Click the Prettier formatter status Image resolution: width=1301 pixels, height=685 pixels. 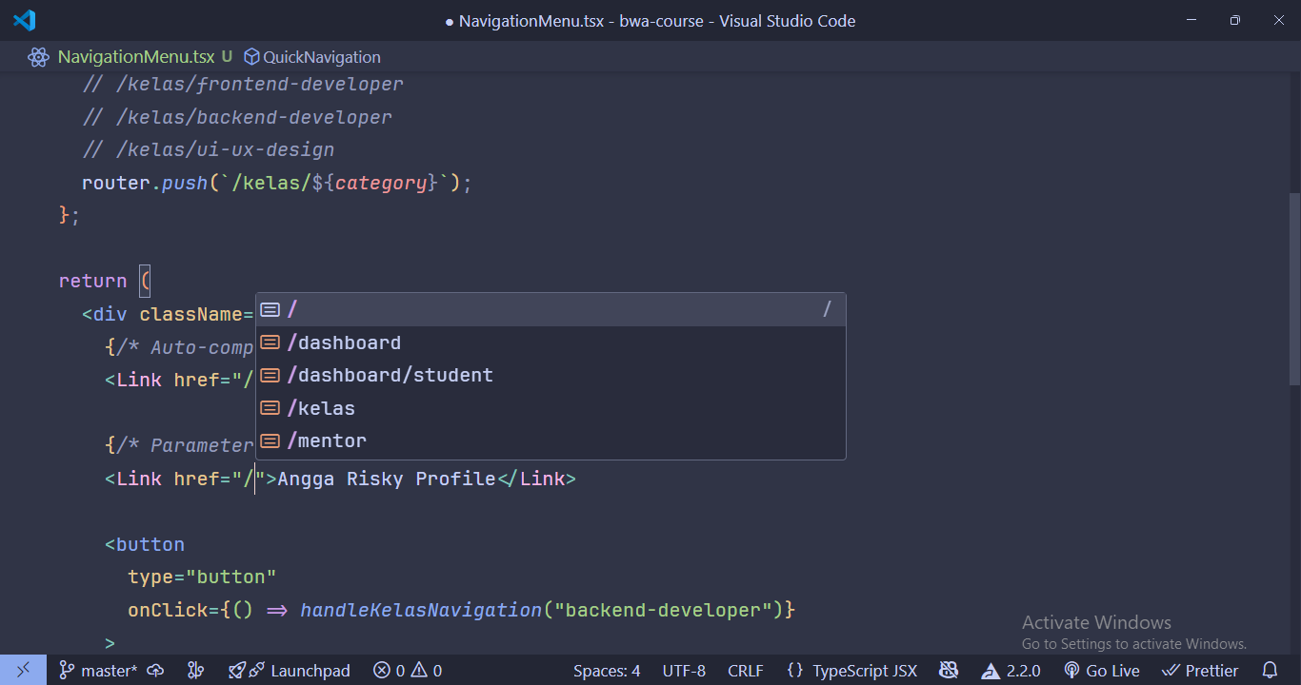point(1200,671)
